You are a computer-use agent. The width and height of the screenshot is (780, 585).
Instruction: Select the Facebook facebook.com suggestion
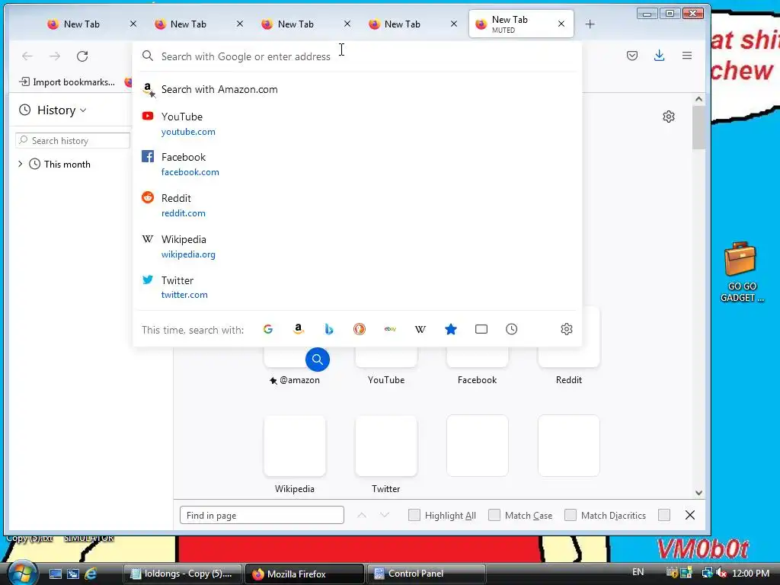point(357,165)
